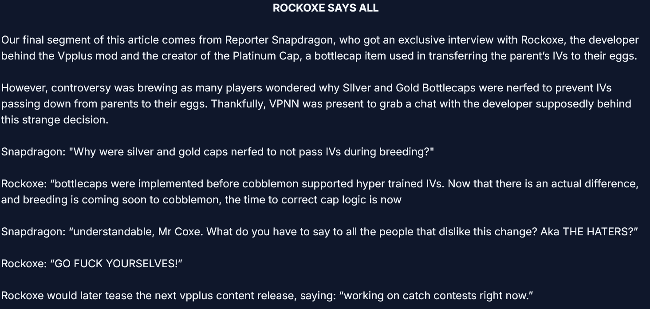This screenshot has width=650, height=309.
Task: Click the 'Vpplus mod' text
Action: point(86,56)
